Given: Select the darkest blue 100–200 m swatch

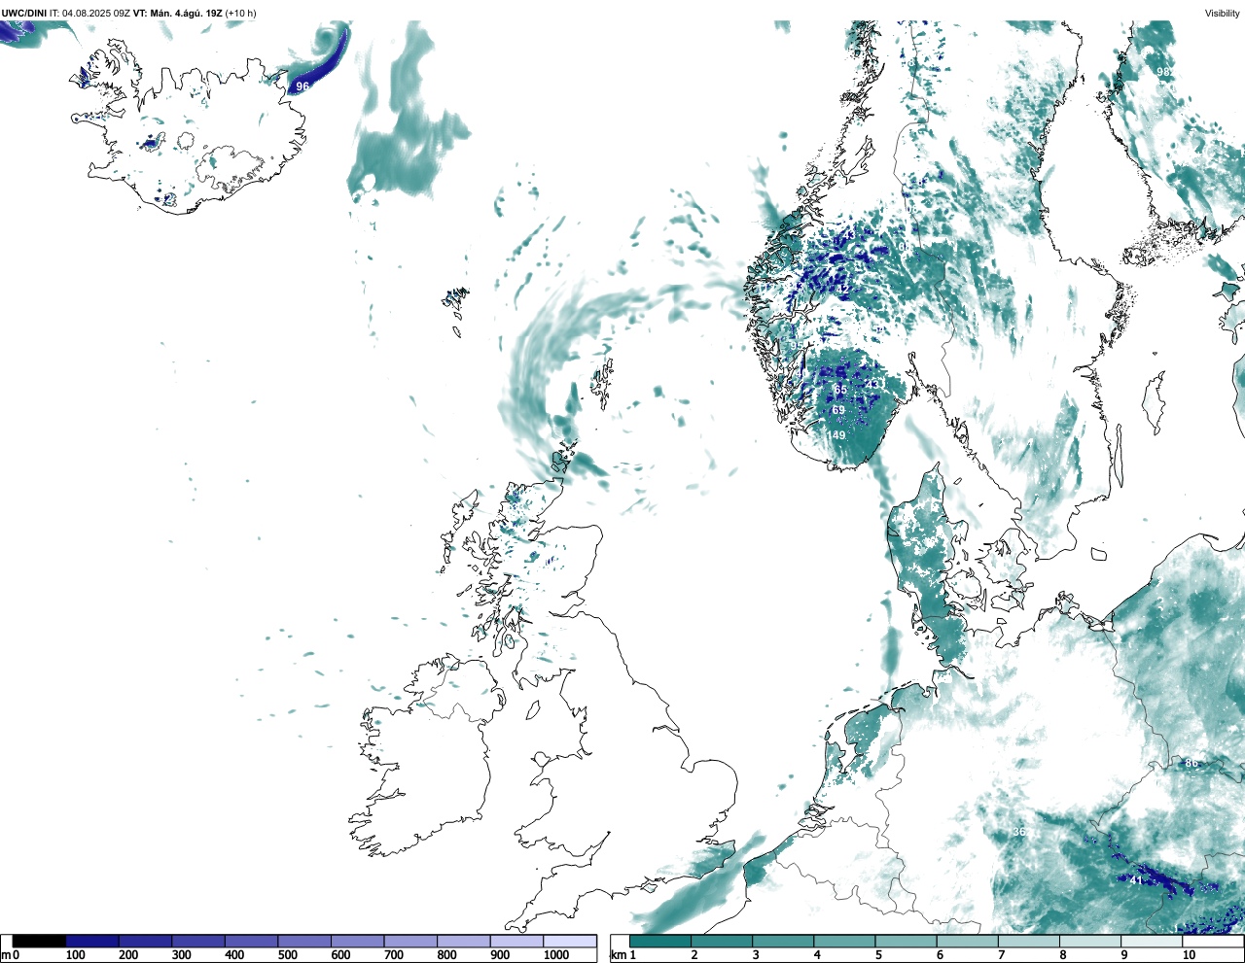Looking at the screenshot, I should [x=92, y=942].
